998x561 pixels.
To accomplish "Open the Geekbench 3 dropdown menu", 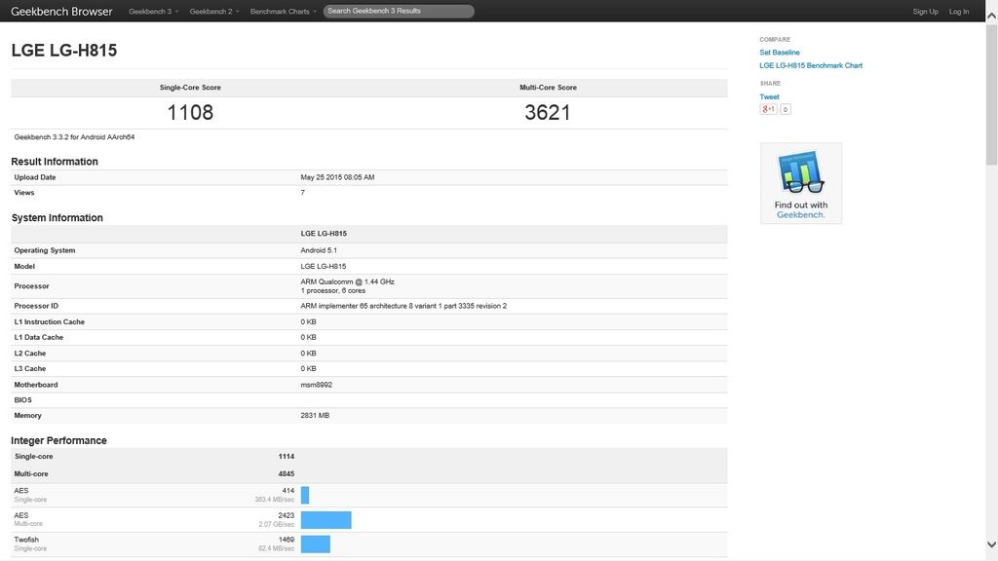I will pos(153,12).
